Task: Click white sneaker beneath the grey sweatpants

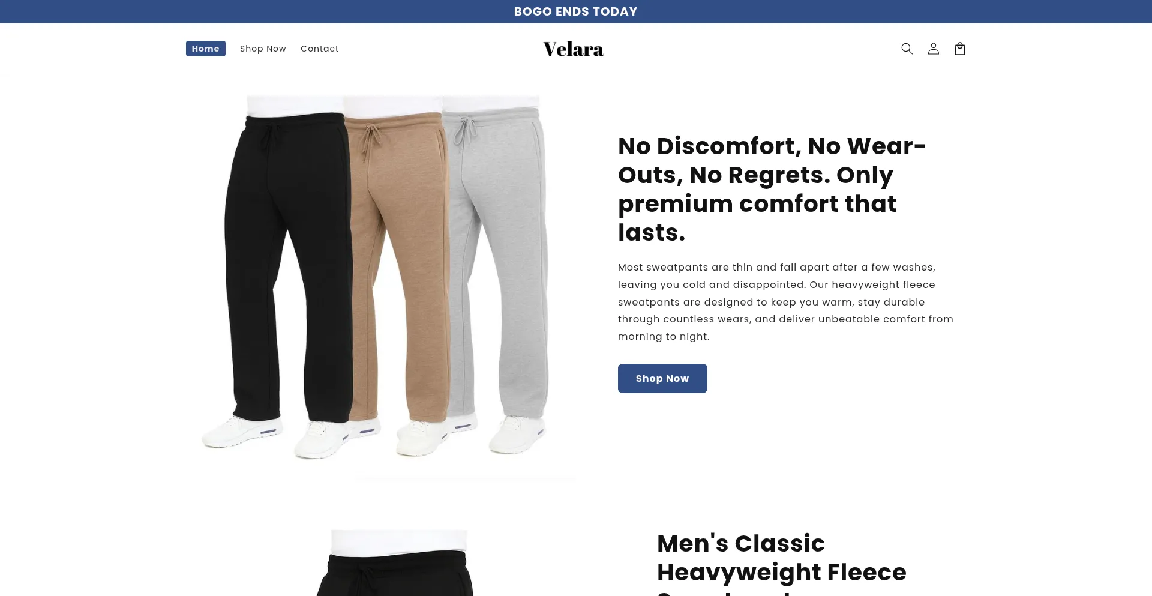Action: tap(517, 435)
